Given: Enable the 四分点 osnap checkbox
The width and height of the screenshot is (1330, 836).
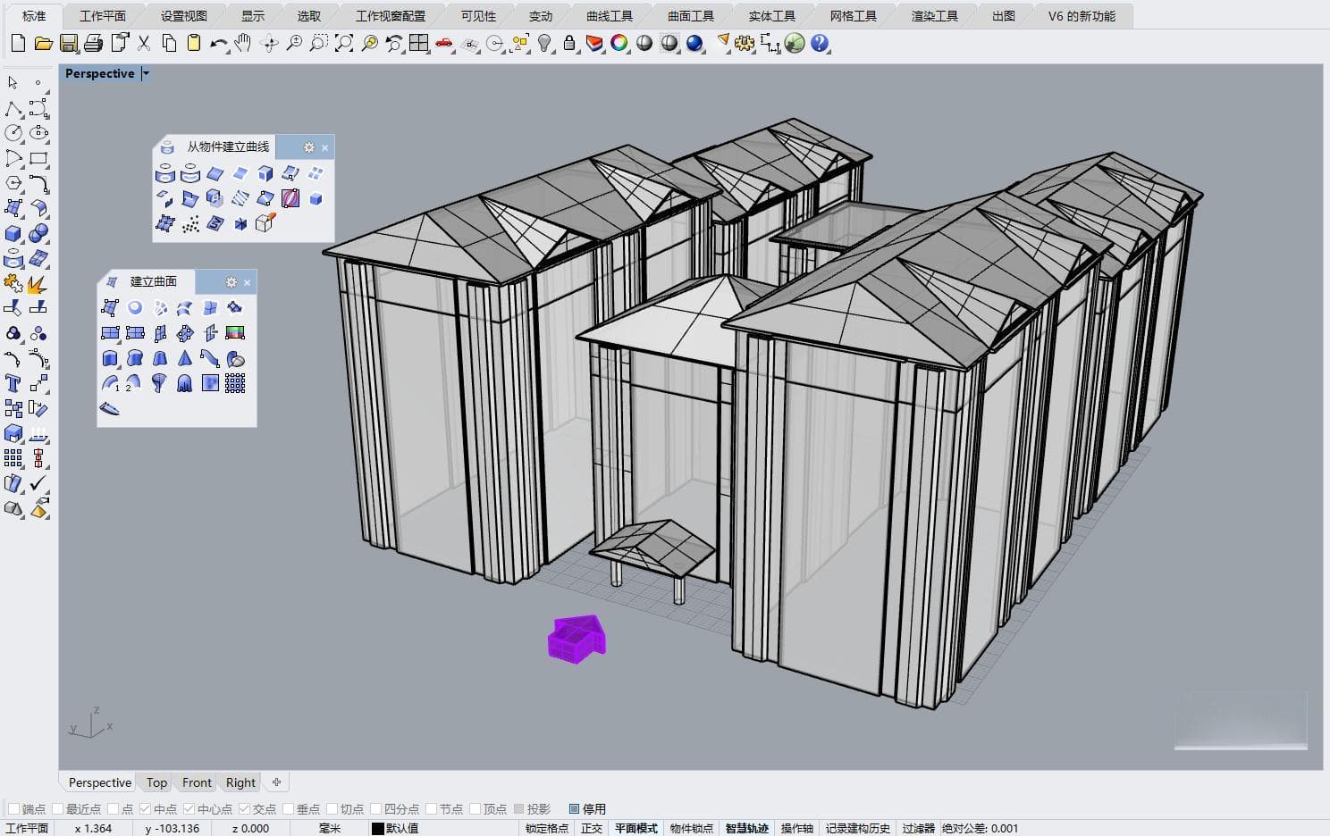Looking at the screenshot, I should [x=375, y=808].
